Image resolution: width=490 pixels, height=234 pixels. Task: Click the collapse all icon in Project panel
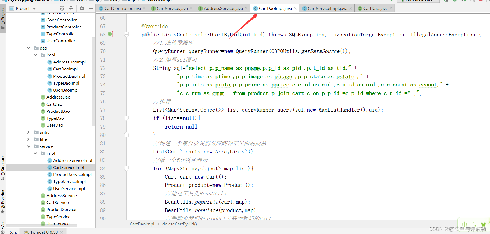click(71, 8)
